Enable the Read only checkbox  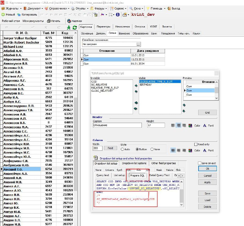pos(196,144)
